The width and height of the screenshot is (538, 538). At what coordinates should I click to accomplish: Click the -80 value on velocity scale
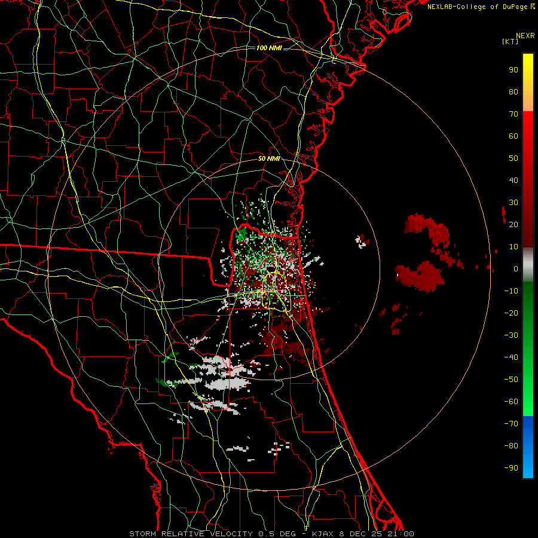(511, 446)
